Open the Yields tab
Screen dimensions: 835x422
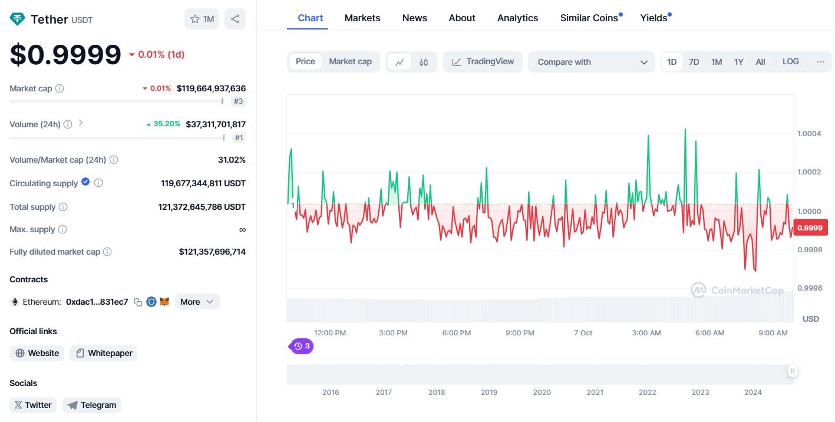[x=656, y=18]
